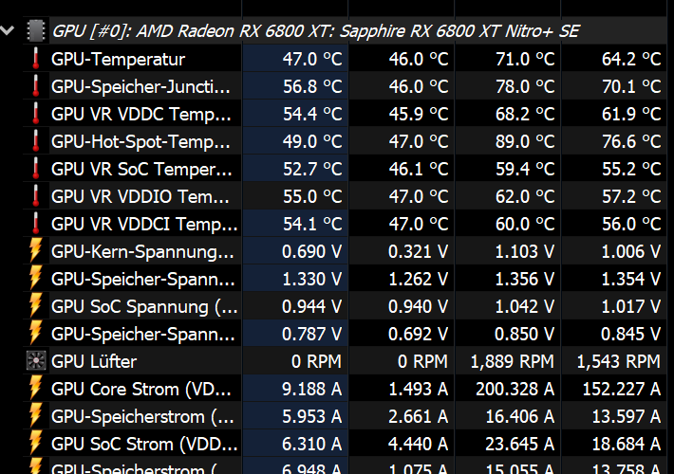Click the 1.042 V value cell

pos(524,306)
